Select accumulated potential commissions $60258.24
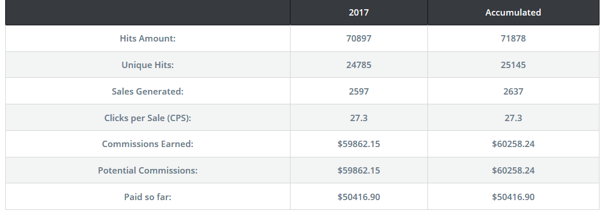The width and height of the screenshot is (603, 222). (513, 171)
